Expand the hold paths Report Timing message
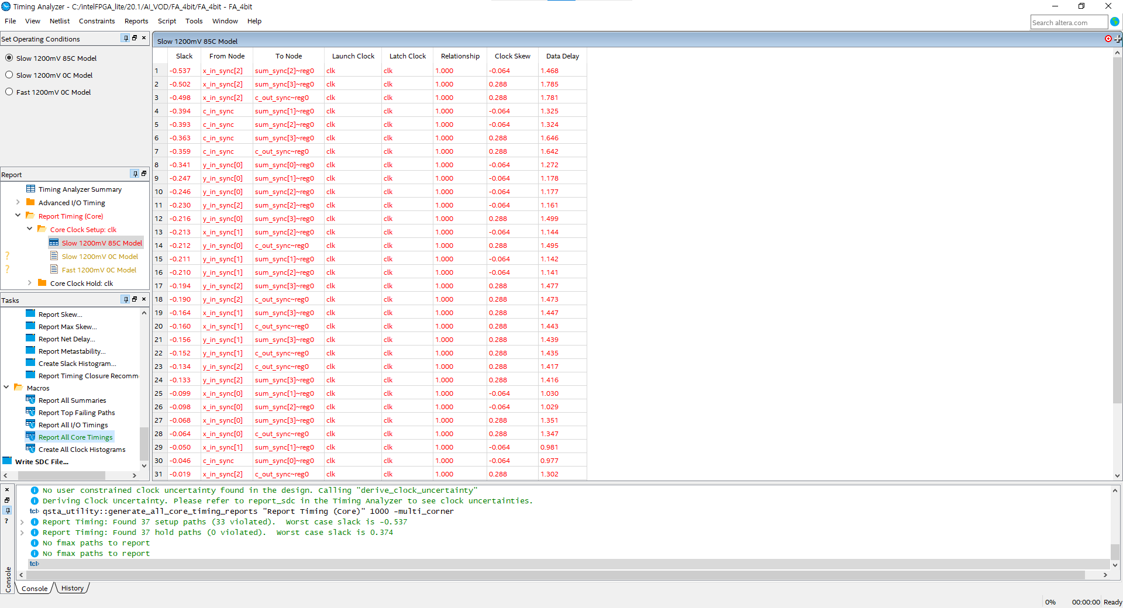Viewport: 1123px width, 608px height. tap(22, 533)
